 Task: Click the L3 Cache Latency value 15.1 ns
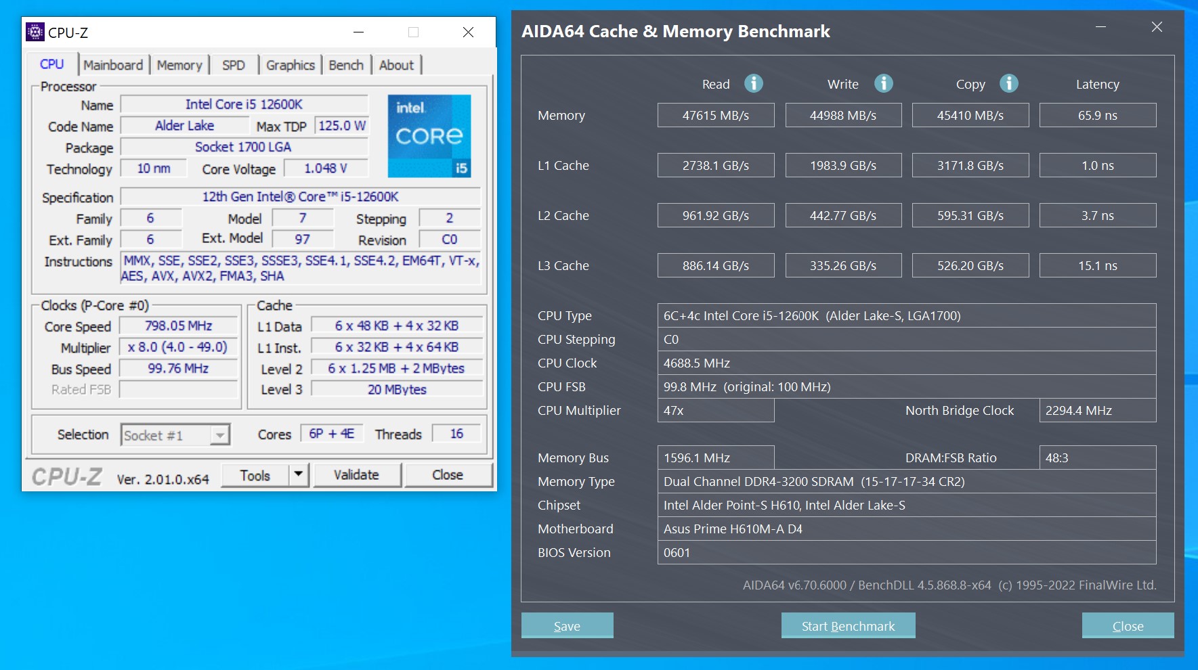(1098, 265)
